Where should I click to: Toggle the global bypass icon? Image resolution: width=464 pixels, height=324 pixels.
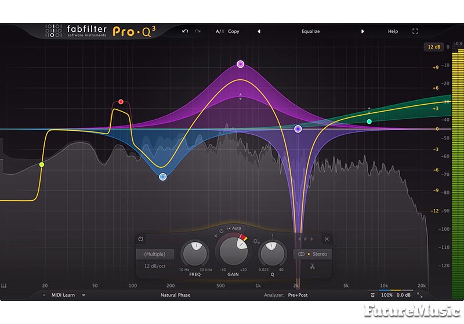click(373, 295)
